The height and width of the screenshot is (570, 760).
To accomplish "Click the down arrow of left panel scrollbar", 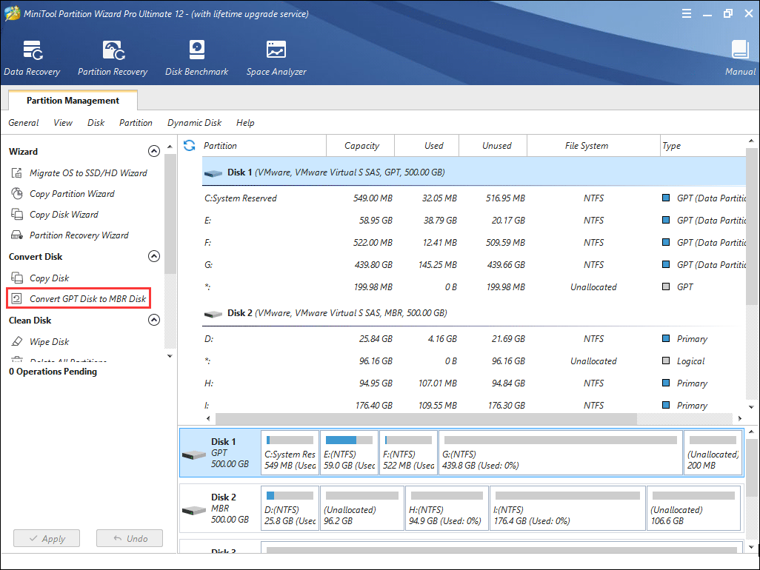I will click(x=170, y=356).
